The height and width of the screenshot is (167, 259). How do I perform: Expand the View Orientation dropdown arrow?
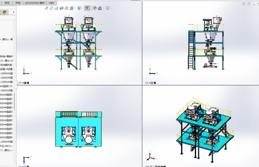coord(75,8)
